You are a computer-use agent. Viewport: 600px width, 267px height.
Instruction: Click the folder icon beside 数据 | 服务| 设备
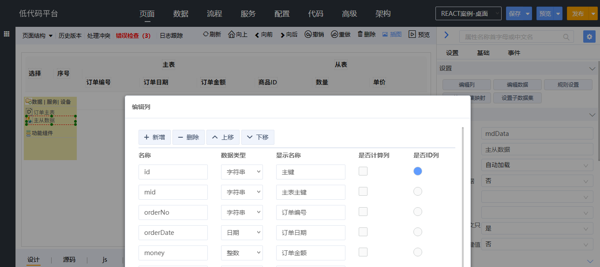pos(28,101)
